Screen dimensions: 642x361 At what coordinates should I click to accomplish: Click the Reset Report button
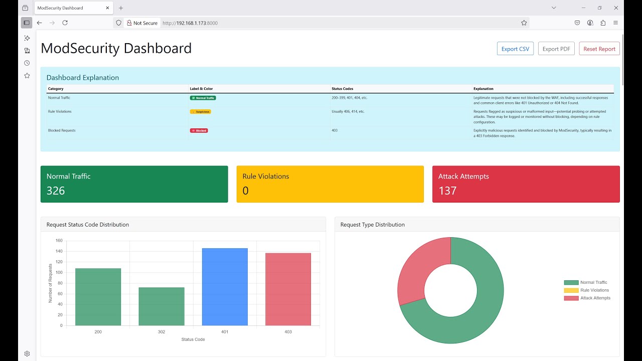[x=599, y=49]
